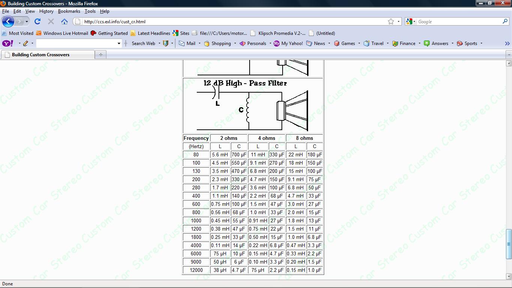Open the History menu

click(x=46, y=11)
